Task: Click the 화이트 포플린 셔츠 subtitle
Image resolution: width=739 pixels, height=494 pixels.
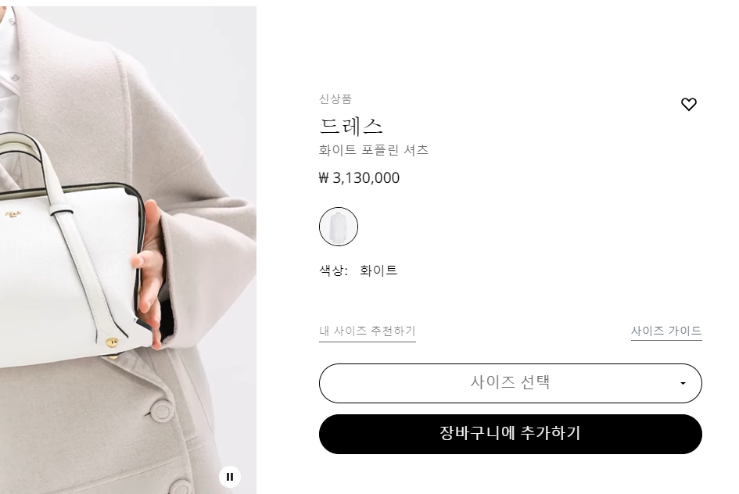Action: [373, 150]
